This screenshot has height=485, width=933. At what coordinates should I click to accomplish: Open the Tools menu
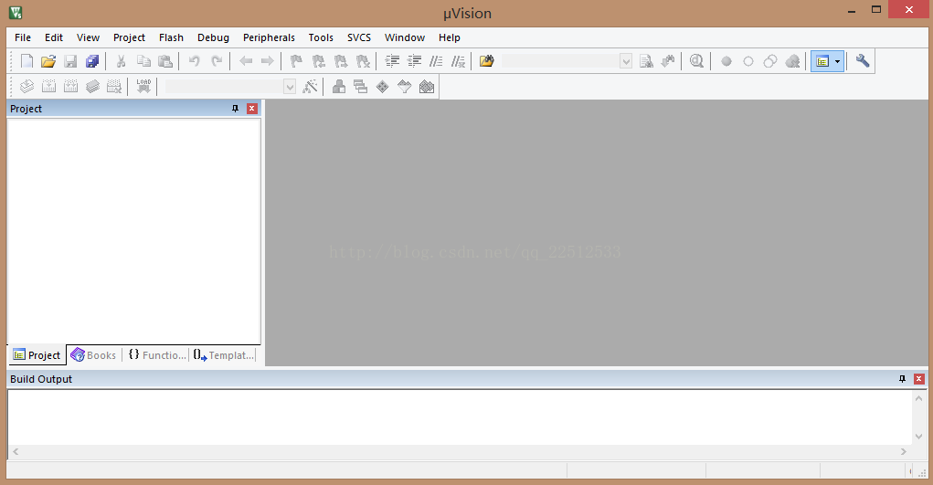tap(321, 37)
